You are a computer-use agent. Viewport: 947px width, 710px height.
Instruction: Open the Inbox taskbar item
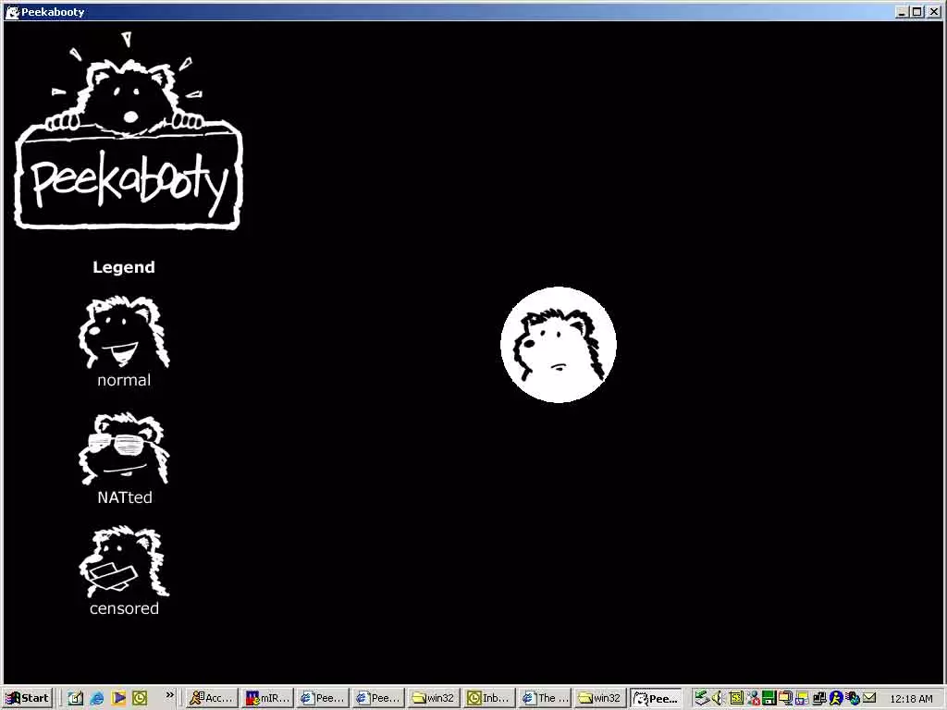[488, 697]
